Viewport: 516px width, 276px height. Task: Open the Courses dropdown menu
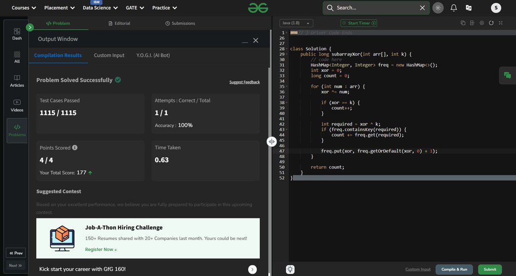(x=24, y=8)
